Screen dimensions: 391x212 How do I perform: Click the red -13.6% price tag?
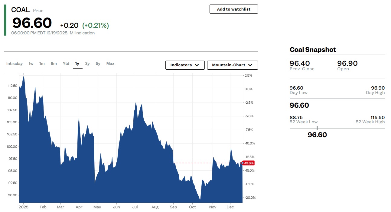coord(249,163)
